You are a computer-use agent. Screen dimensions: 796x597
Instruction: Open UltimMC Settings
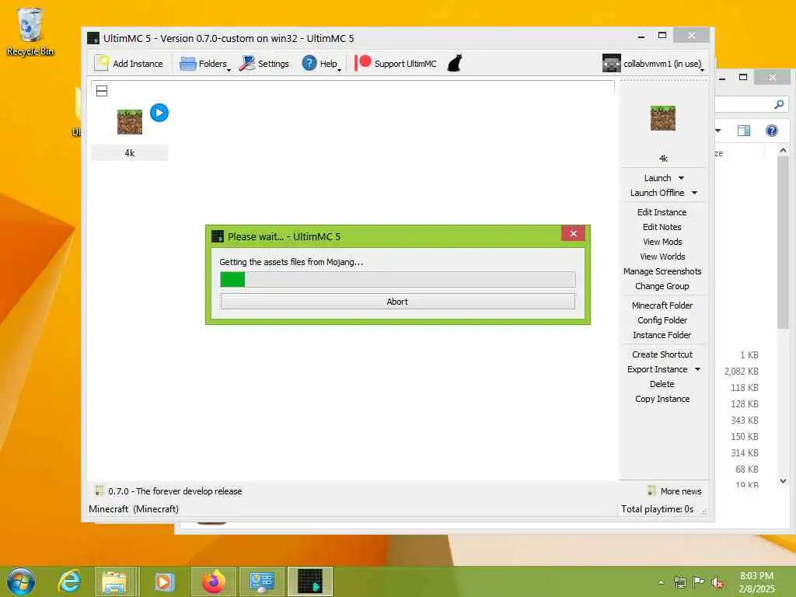pos(264,64)
